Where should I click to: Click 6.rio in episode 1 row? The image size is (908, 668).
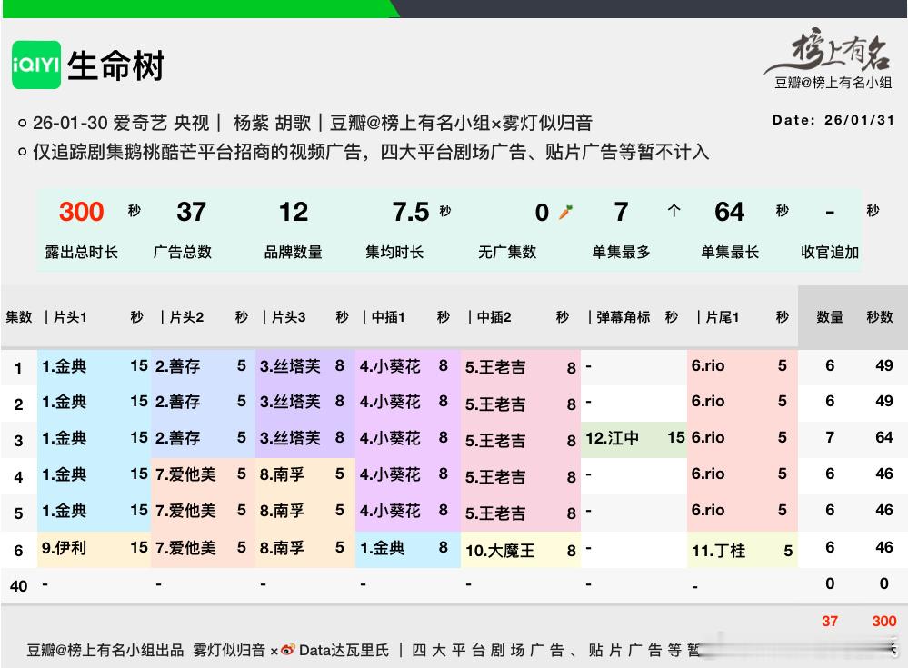tap(708, 366)
